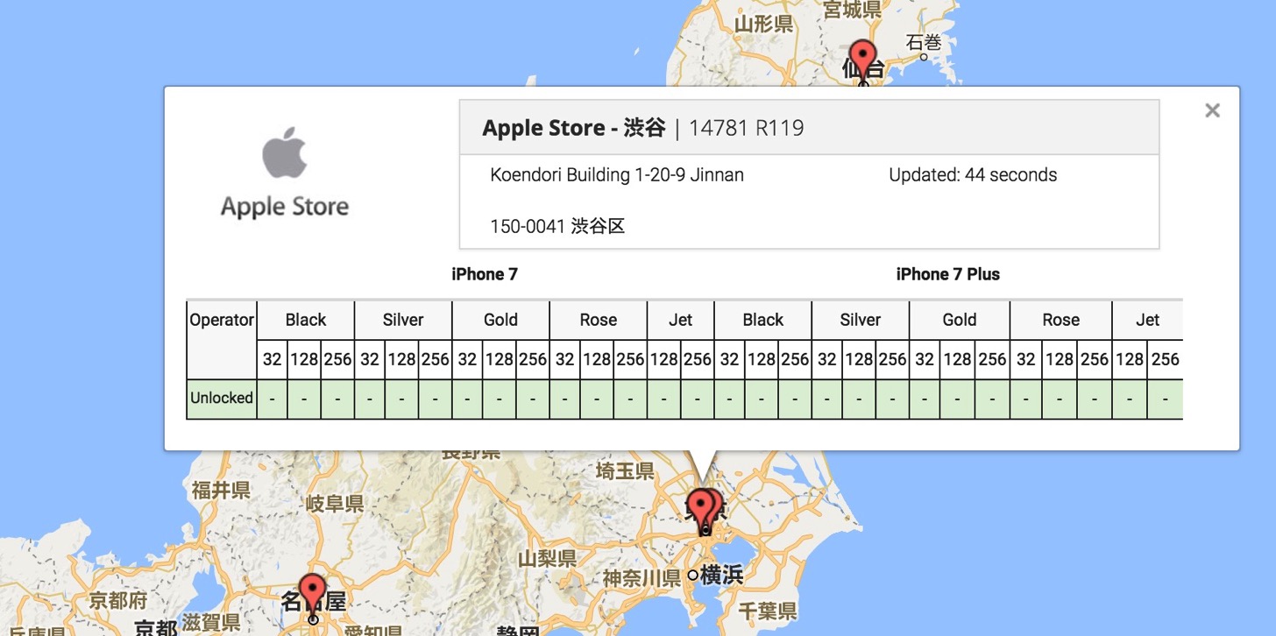This screenshot has width=1276, height=636.
Task: Click the iPhone 7 heading
Action: (x=485, y=274)
